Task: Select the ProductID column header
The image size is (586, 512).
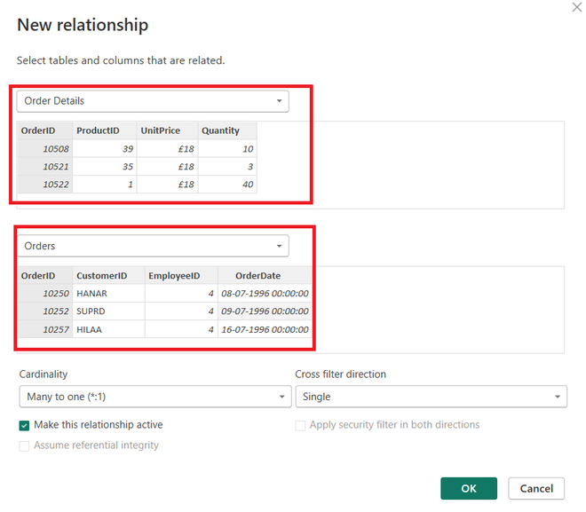Action: [x=99, y=130]
